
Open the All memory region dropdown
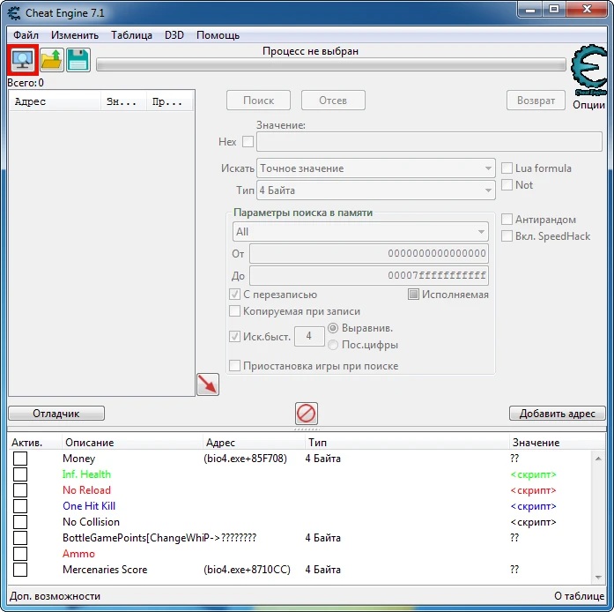tap(360, 232)
